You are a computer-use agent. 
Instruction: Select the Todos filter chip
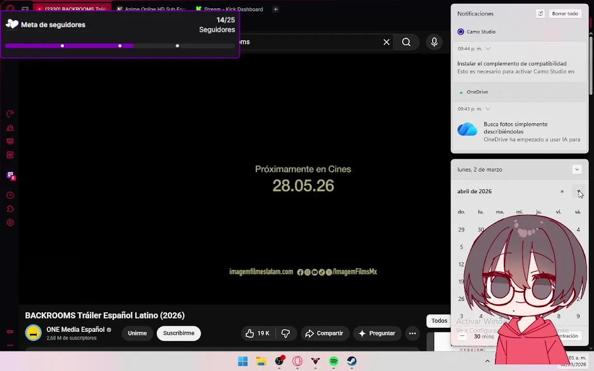click(x=439, y=321)
